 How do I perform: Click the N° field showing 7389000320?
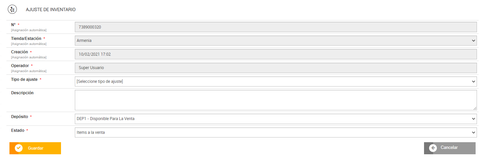275,27
